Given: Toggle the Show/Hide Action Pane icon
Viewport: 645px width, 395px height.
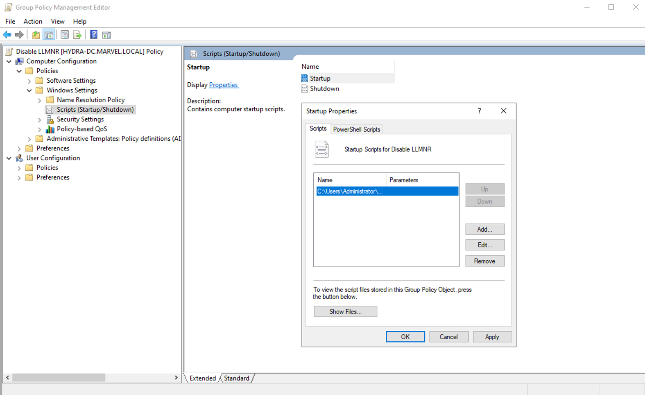Looking at the screenshot, I should pos(106,35).
